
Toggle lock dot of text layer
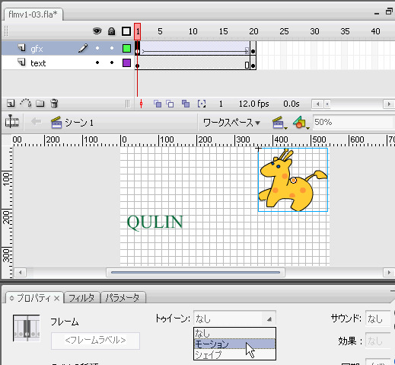[112, 62]
